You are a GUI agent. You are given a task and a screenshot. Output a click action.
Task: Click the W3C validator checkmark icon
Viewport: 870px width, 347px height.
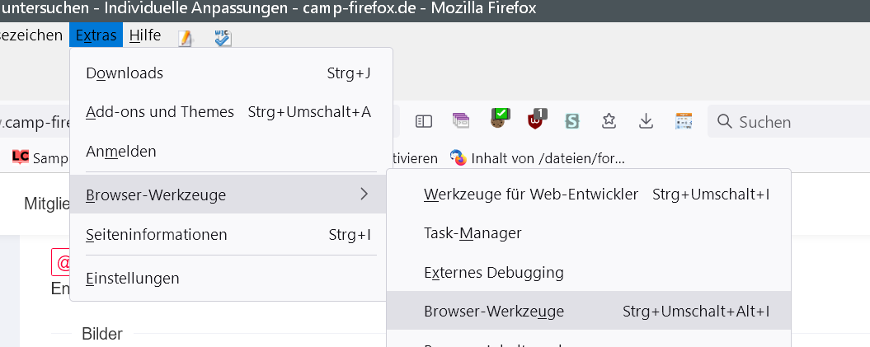coord(223,37)
